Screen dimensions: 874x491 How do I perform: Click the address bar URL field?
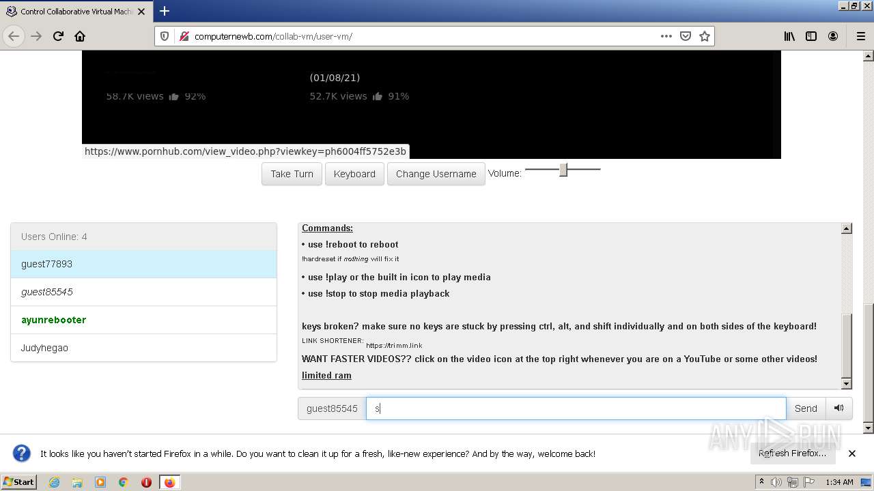(x=423, y=36)
